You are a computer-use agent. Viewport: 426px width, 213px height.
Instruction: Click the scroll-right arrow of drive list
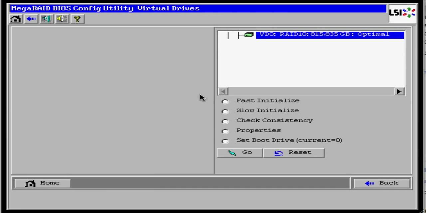click(399, 92)
